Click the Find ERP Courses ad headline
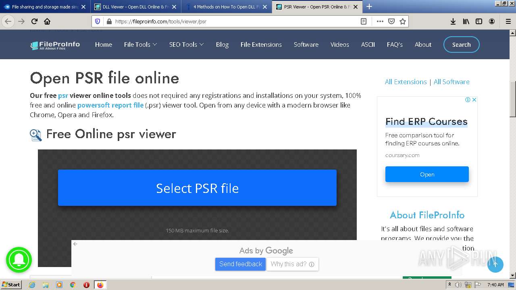Image resolution: width=516 pixels, height=290 pixels. point(427,122)
